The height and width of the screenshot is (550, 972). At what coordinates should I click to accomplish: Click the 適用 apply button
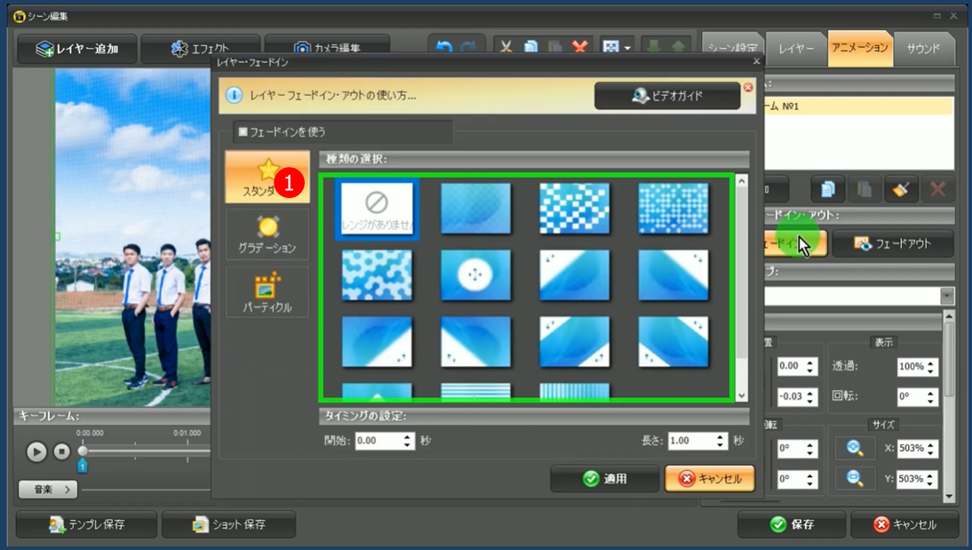pyautogui.click(x=604, y=479)
